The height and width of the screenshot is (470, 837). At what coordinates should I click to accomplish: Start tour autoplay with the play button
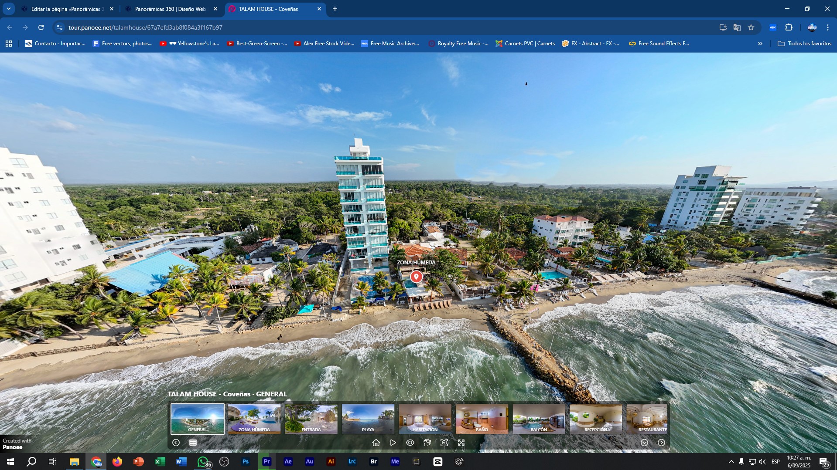click(x=393, y=443)
